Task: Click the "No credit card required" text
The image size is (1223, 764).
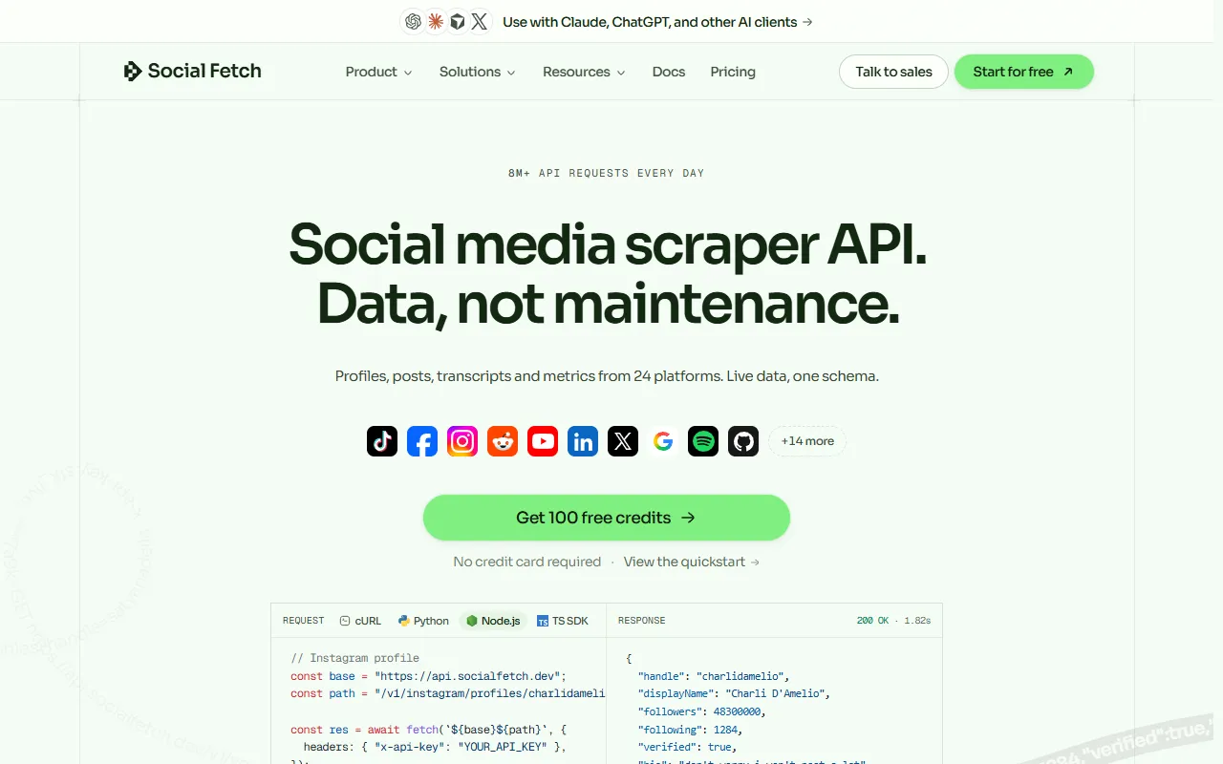Action: coord(527,562)
